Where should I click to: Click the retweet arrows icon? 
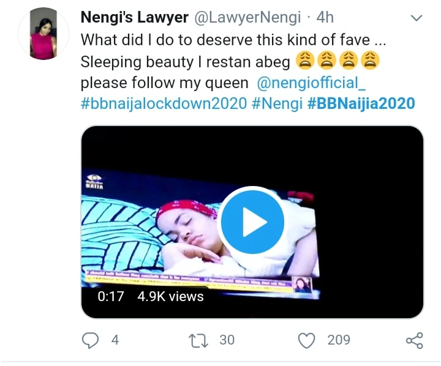tap(200, 340)
